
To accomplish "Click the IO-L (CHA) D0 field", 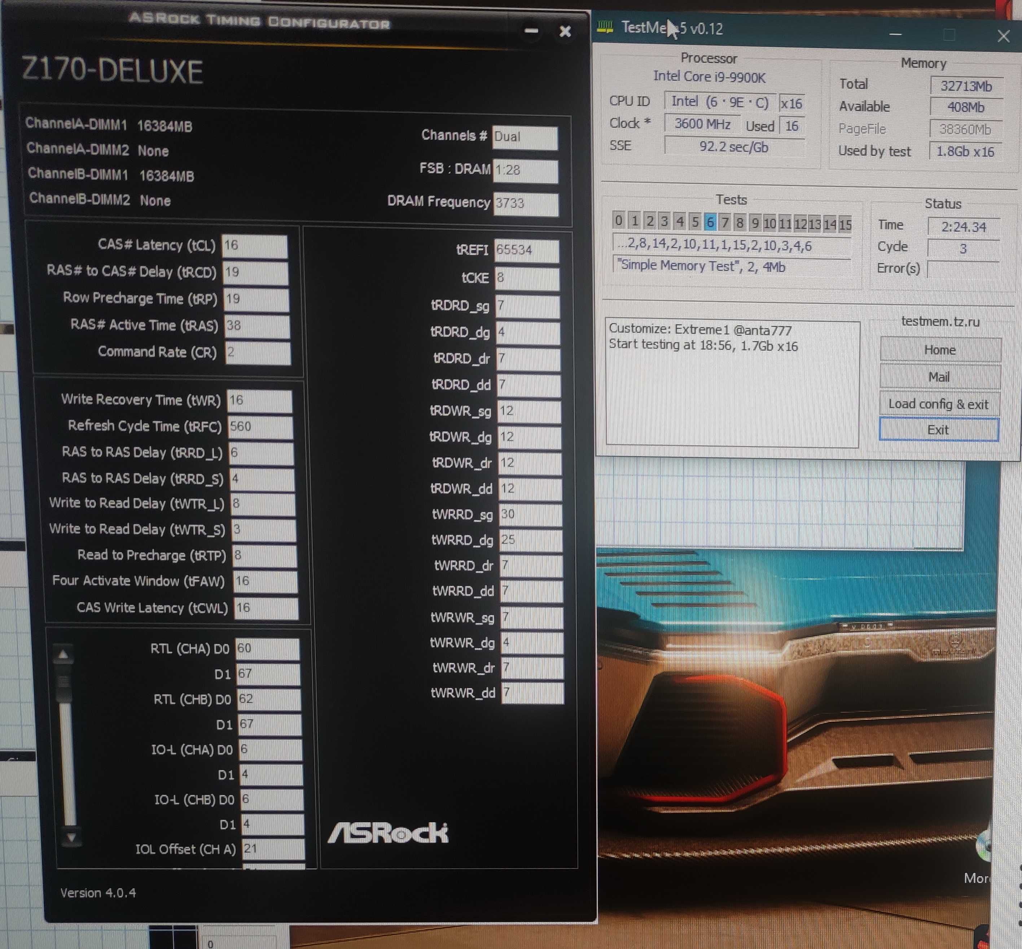I will 271,750.
